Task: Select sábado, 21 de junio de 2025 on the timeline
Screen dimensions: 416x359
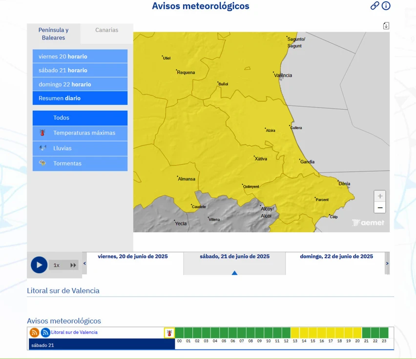Action: [x=234, y=257]
